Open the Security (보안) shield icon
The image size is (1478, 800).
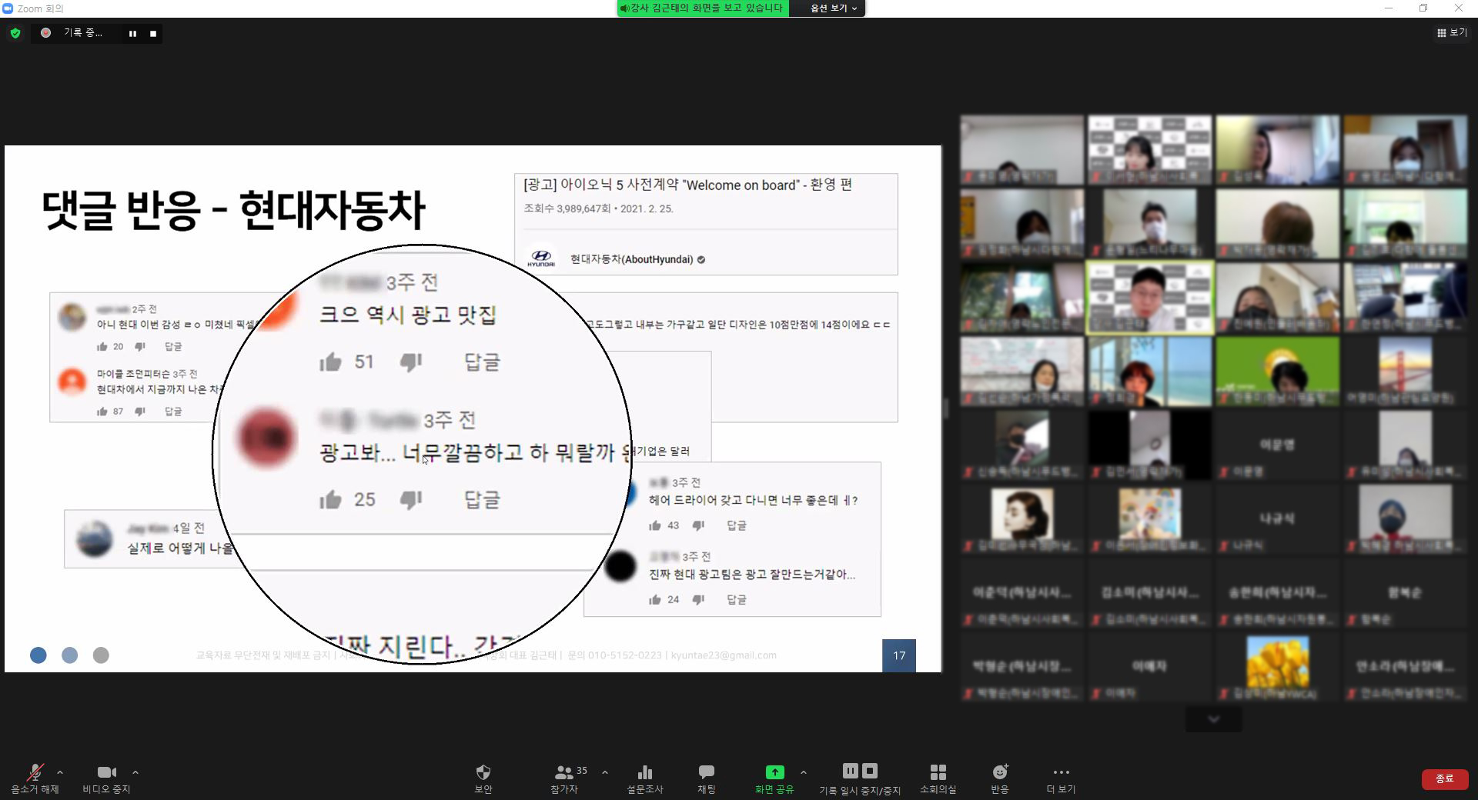[x=483, y=772]
